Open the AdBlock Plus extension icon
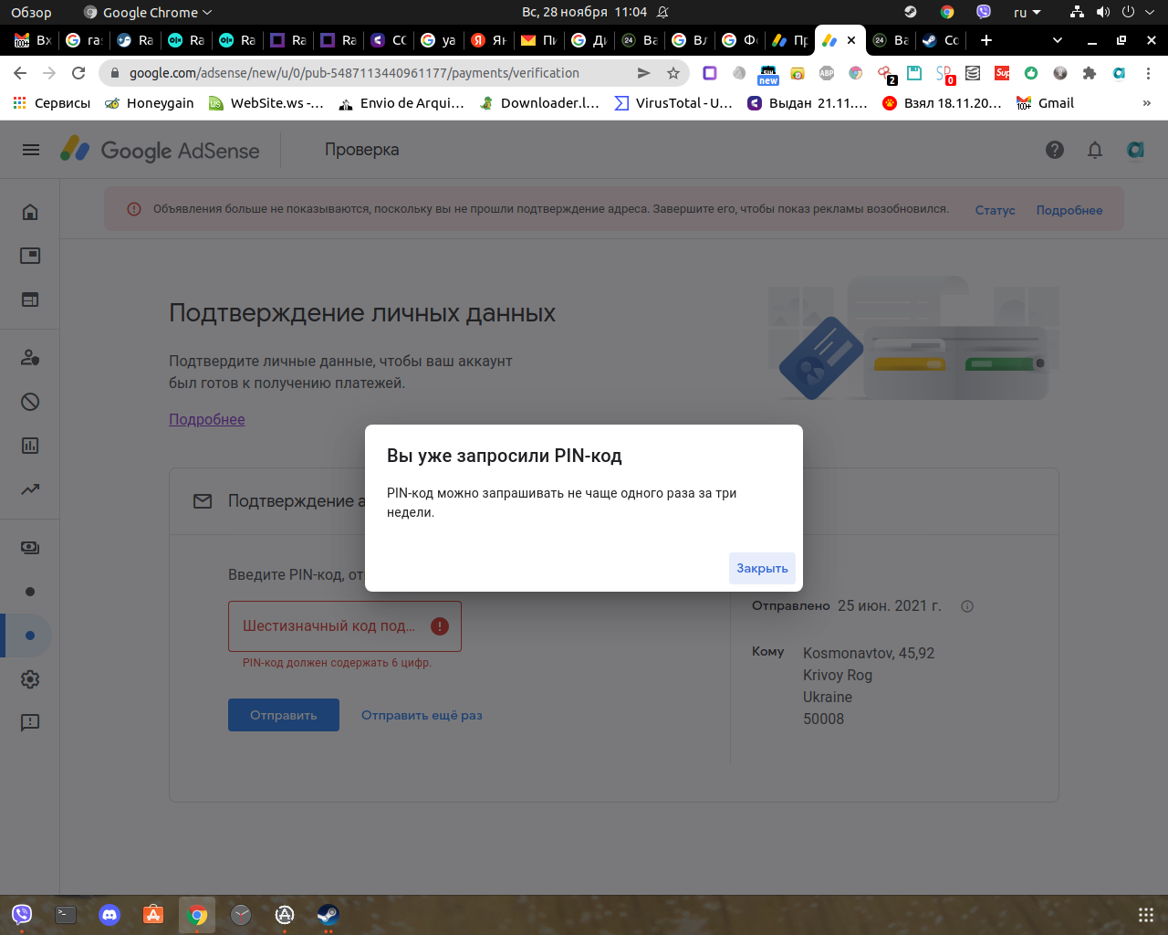This screenshot has height=935, width=1168. tap(827, 73)
